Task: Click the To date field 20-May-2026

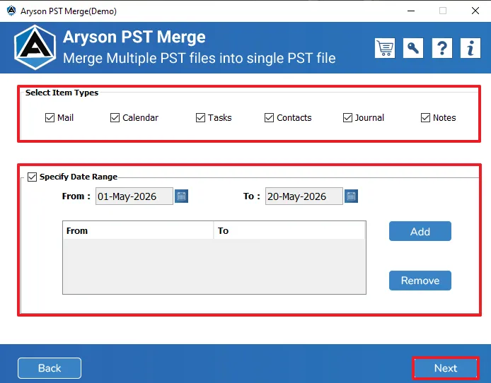Action: pyautogui.click(x=304, y=196)
